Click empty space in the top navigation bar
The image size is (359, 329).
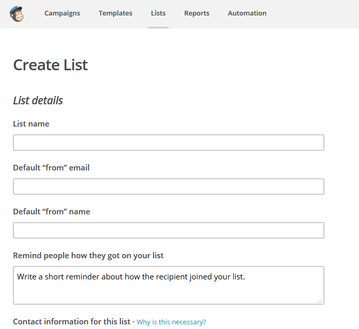[315, 14]
